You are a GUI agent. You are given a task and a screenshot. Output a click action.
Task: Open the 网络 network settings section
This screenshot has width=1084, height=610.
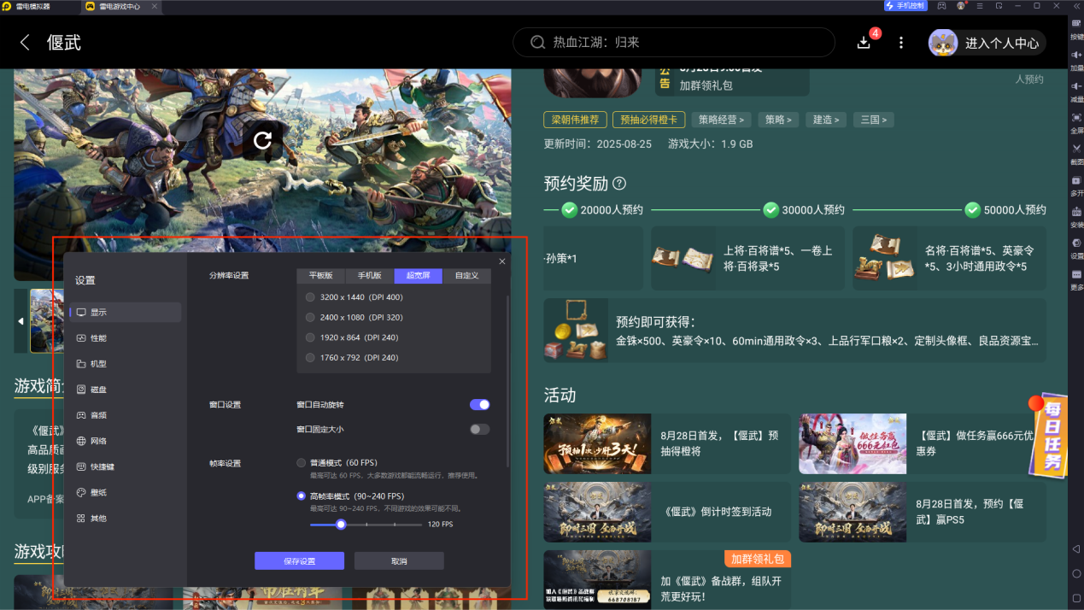(126, 441)
